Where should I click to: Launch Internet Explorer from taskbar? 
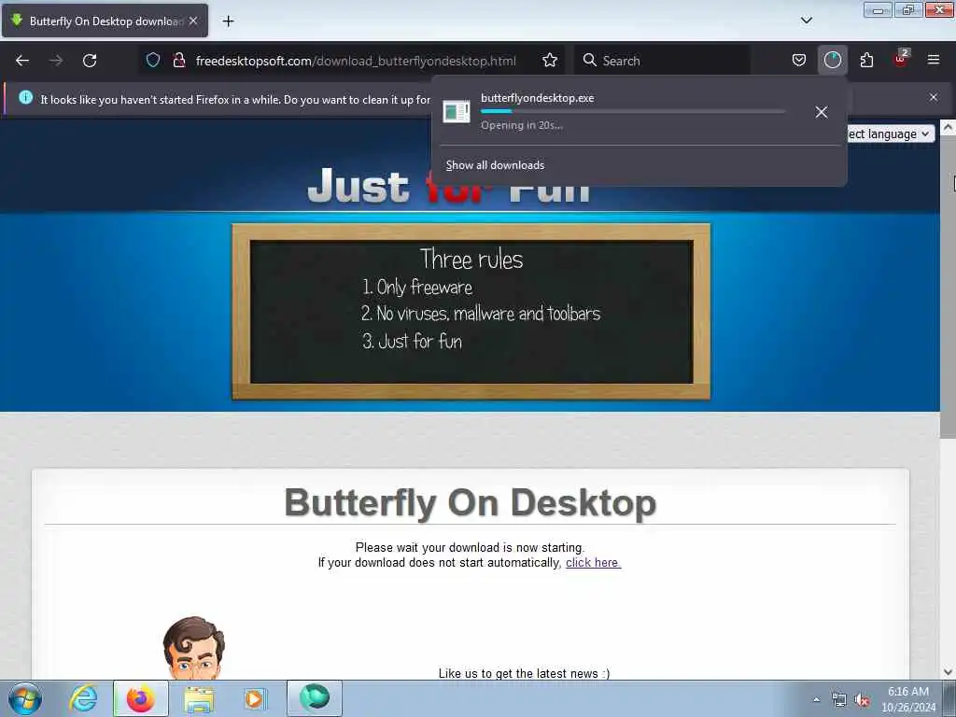[83, 698]
